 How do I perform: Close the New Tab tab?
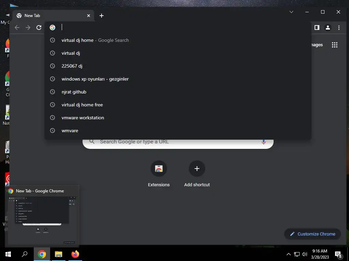coord(89,16)
